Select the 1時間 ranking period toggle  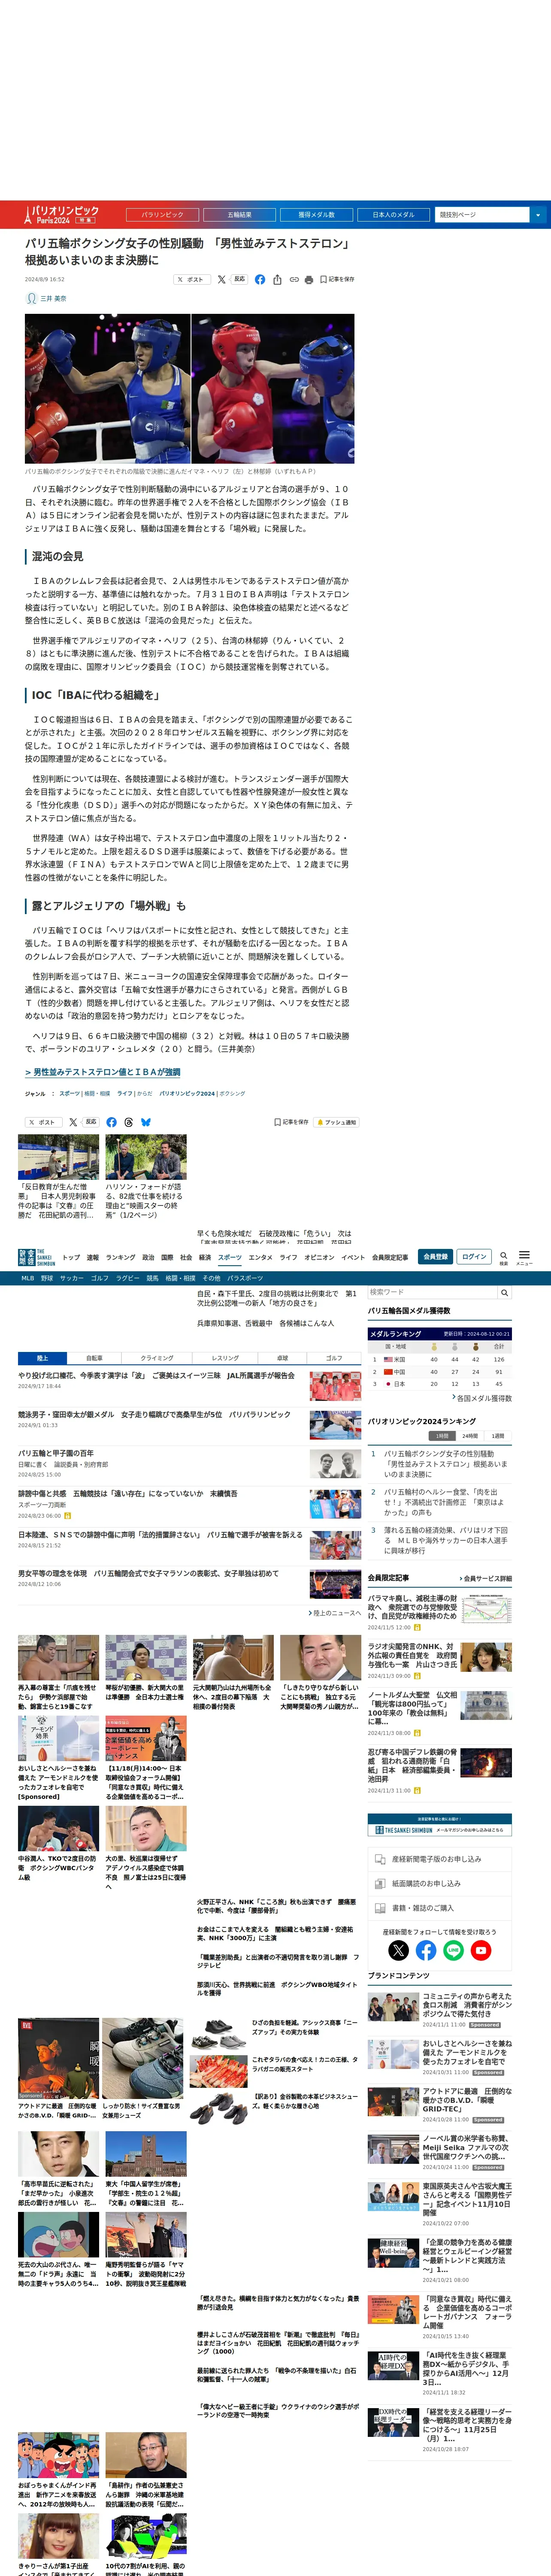point(442,1436)
